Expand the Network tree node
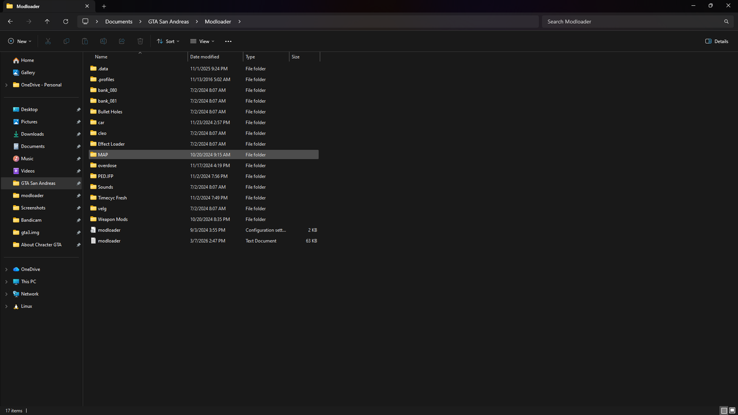The width and height of the screenshot is (738, 415). (x=6, y=294)
